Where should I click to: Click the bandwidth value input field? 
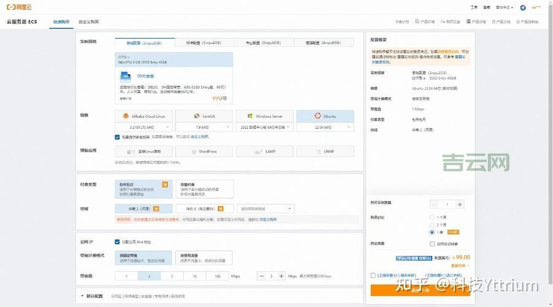click(271, 276)
